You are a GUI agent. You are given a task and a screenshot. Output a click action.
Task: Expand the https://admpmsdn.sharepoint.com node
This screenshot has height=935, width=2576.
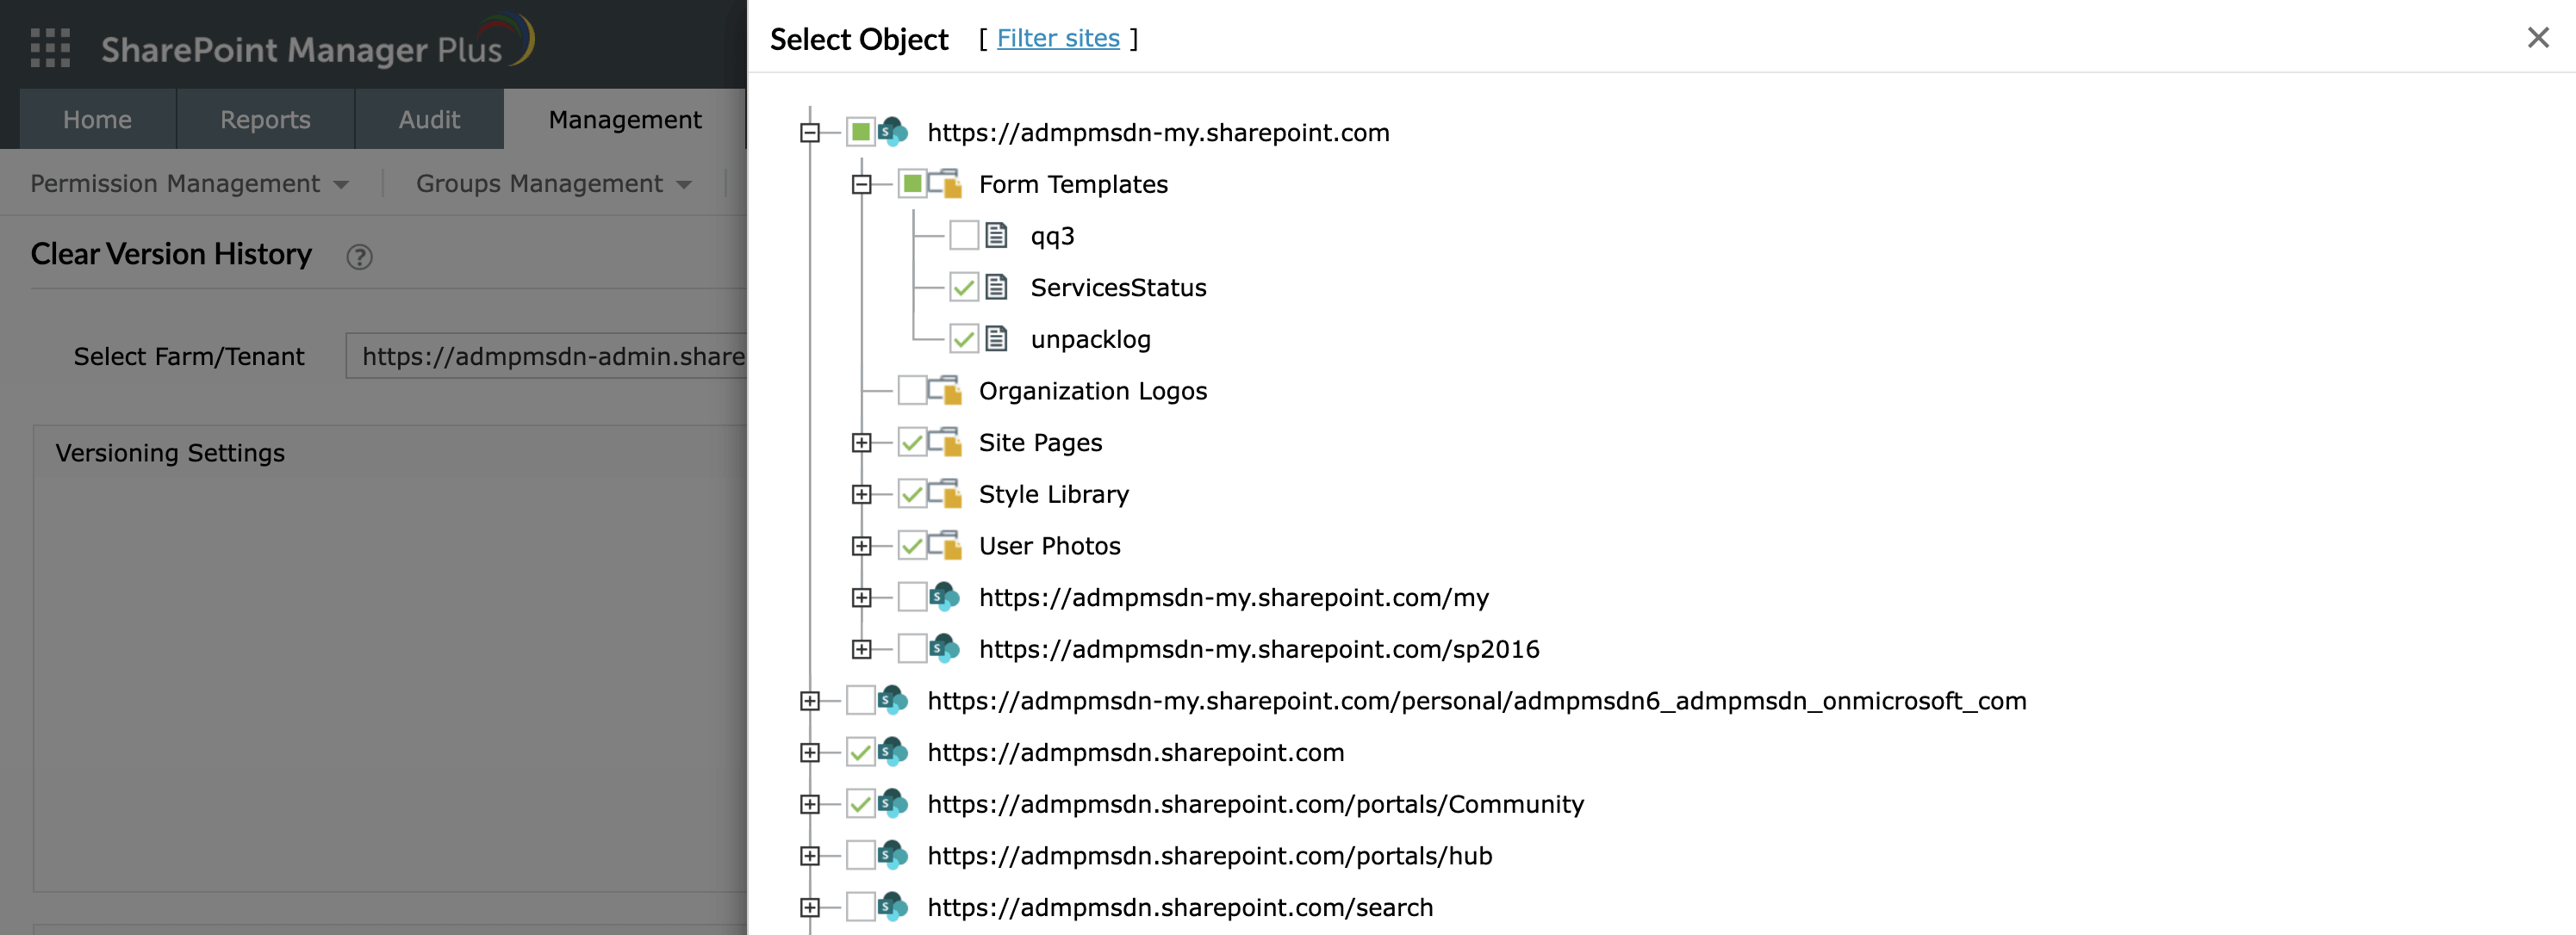coord(810,752)
